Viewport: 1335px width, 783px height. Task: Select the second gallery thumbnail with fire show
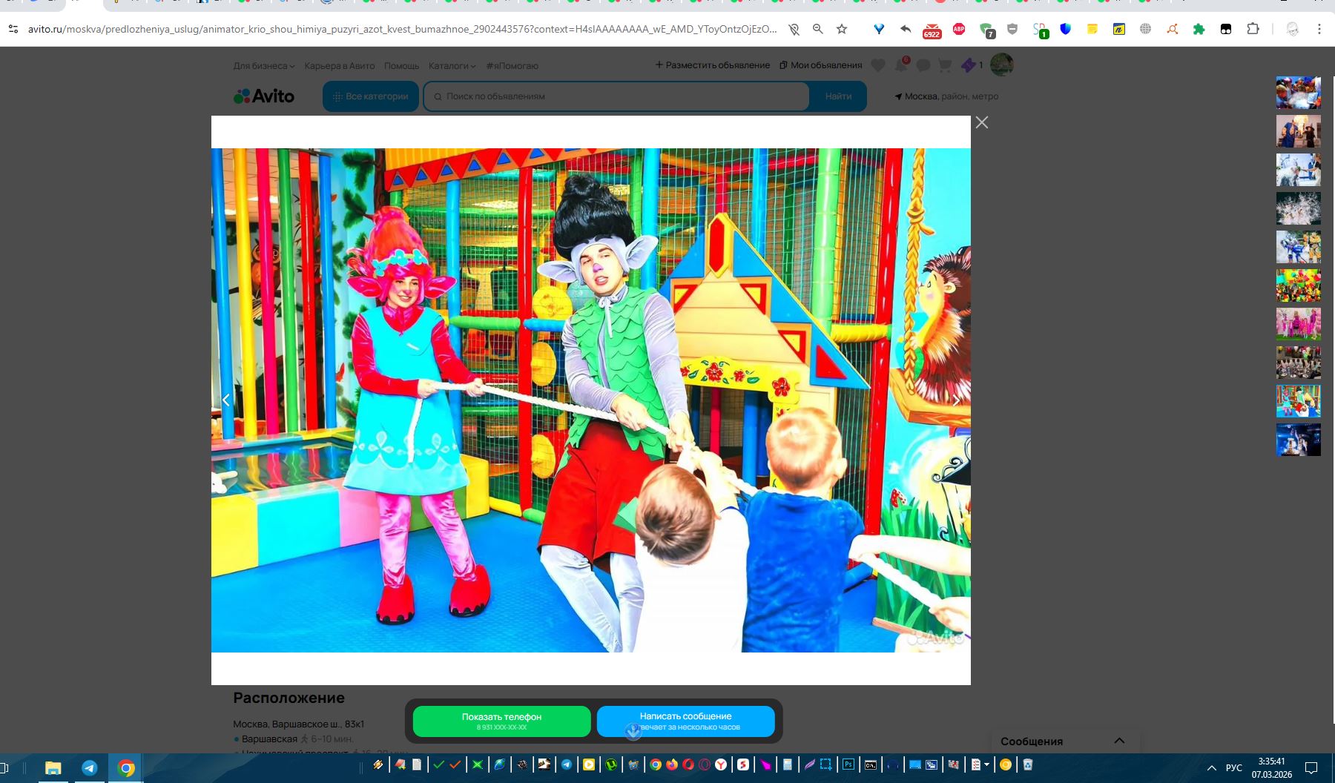[x=1299, y=131]
